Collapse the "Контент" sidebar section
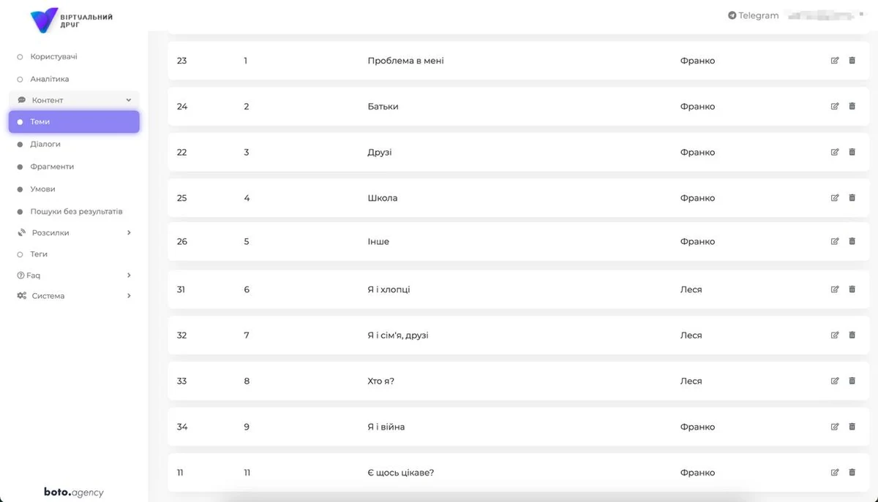The height and width of the screenshot is (502, 878). [x=129, y=100]
